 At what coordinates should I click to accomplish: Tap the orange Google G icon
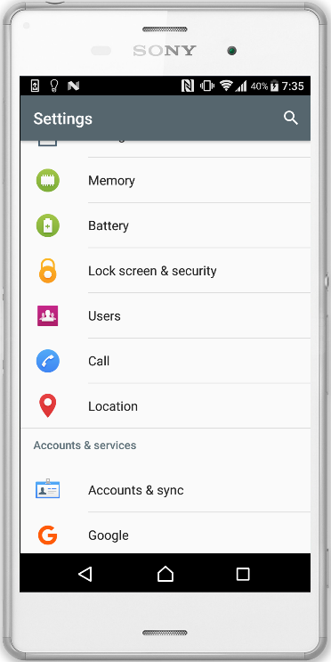48,535
